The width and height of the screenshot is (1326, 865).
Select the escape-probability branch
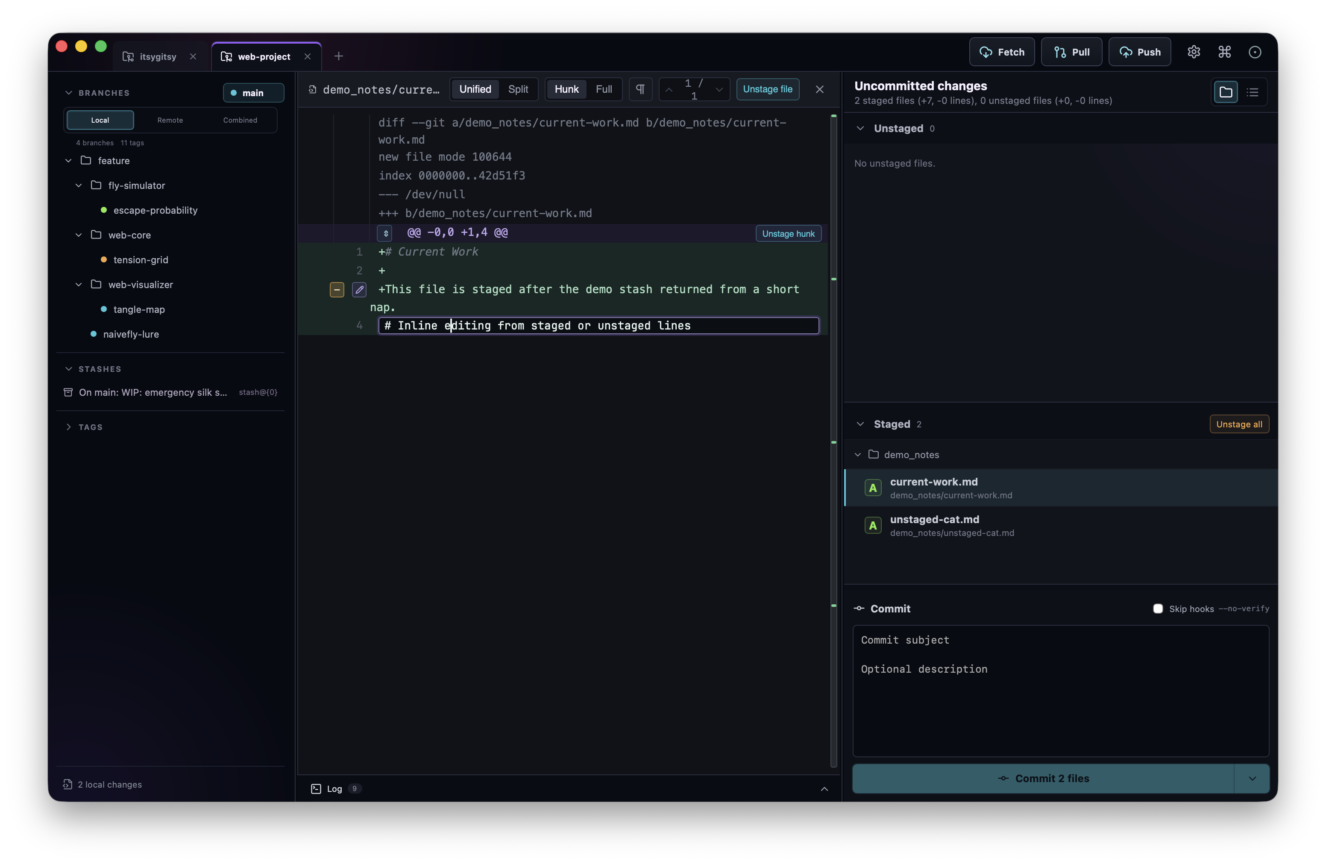(155, 210)
